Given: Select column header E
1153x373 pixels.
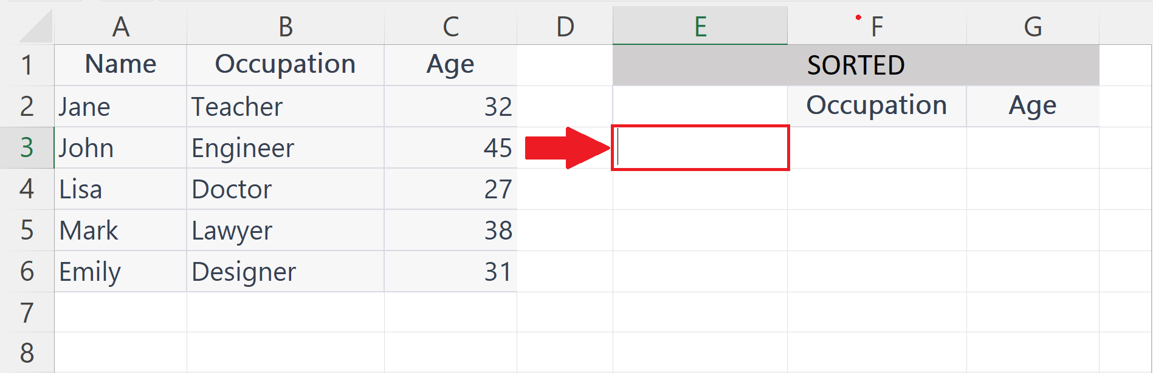Looking at the screenshot, I should coord(700,26).
